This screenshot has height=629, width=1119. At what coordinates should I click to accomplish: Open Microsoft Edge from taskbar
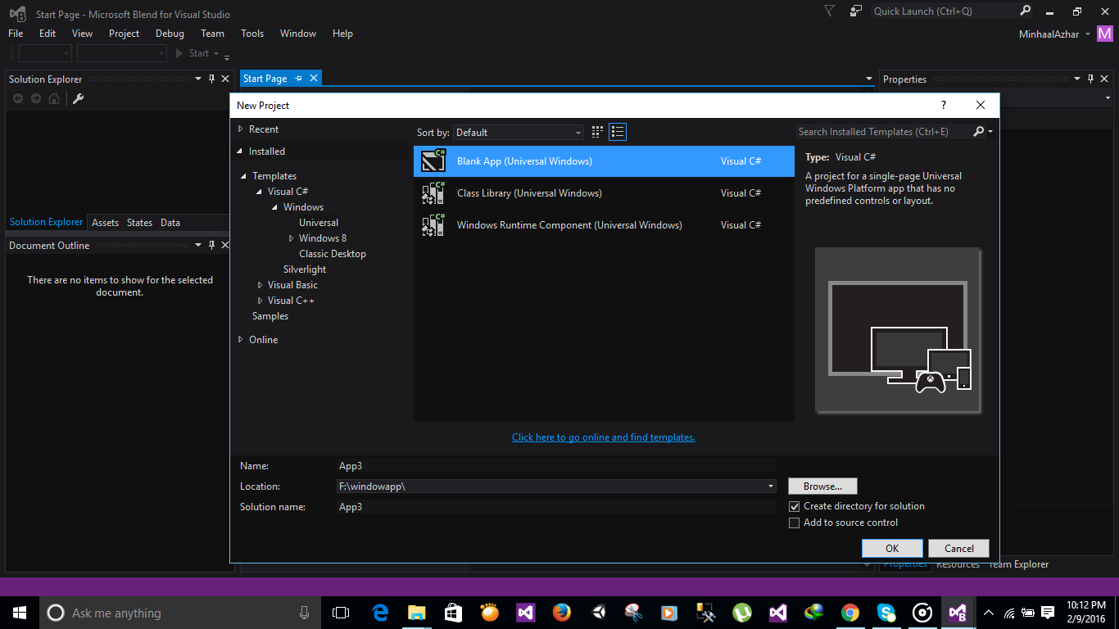[x=380, y=613]
